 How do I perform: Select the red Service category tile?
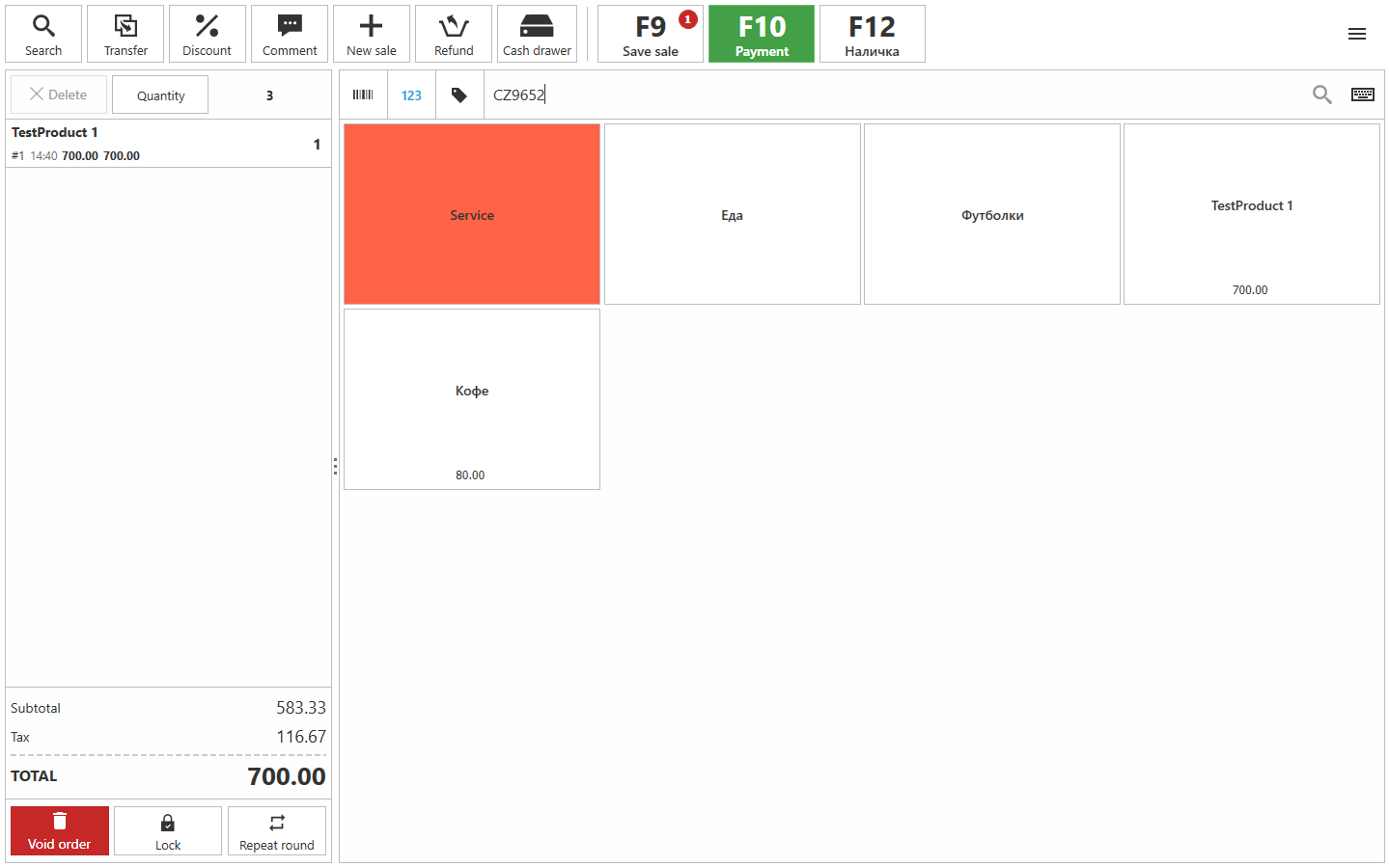pos(472,214)
